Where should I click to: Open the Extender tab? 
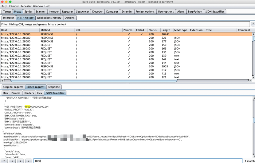tap(127, 12)
